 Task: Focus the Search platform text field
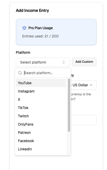click(47, 73)
